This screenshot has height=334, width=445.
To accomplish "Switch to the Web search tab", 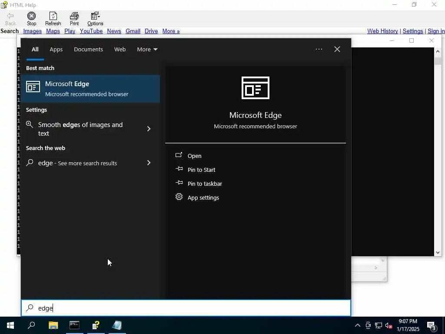I will [x=120, y=50].
